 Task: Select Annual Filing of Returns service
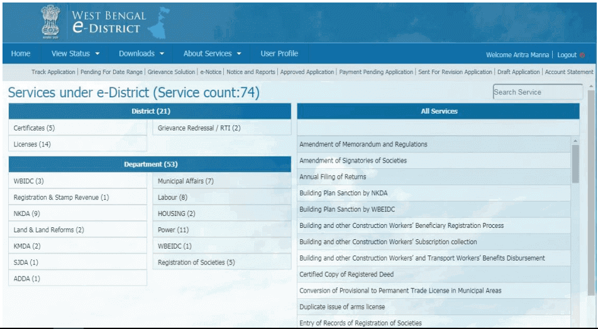pos(434,176)
